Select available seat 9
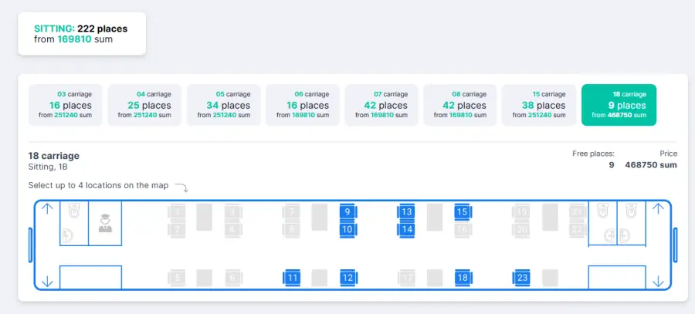Viewport: 695px width, 314px height. click(x=347, y=211)
